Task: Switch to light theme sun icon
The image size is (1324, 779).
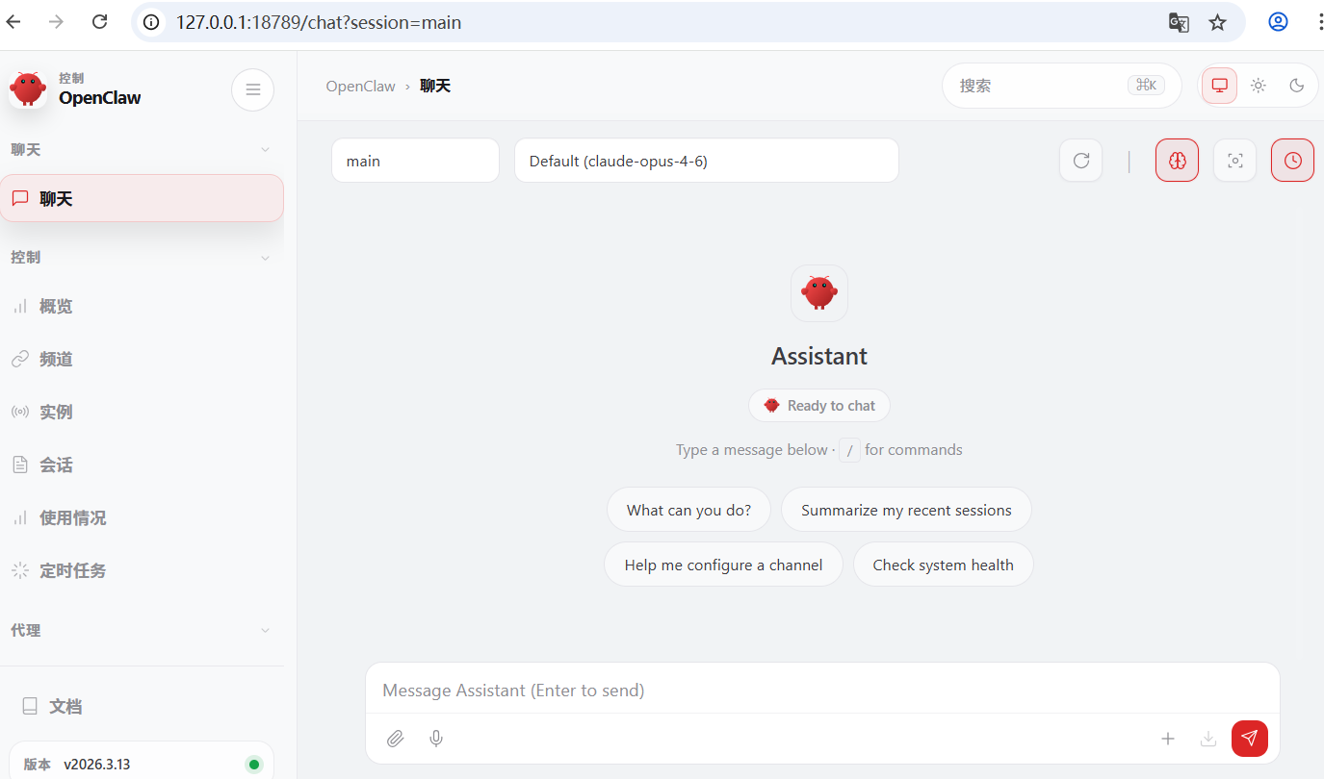Action: (1259, 86)
